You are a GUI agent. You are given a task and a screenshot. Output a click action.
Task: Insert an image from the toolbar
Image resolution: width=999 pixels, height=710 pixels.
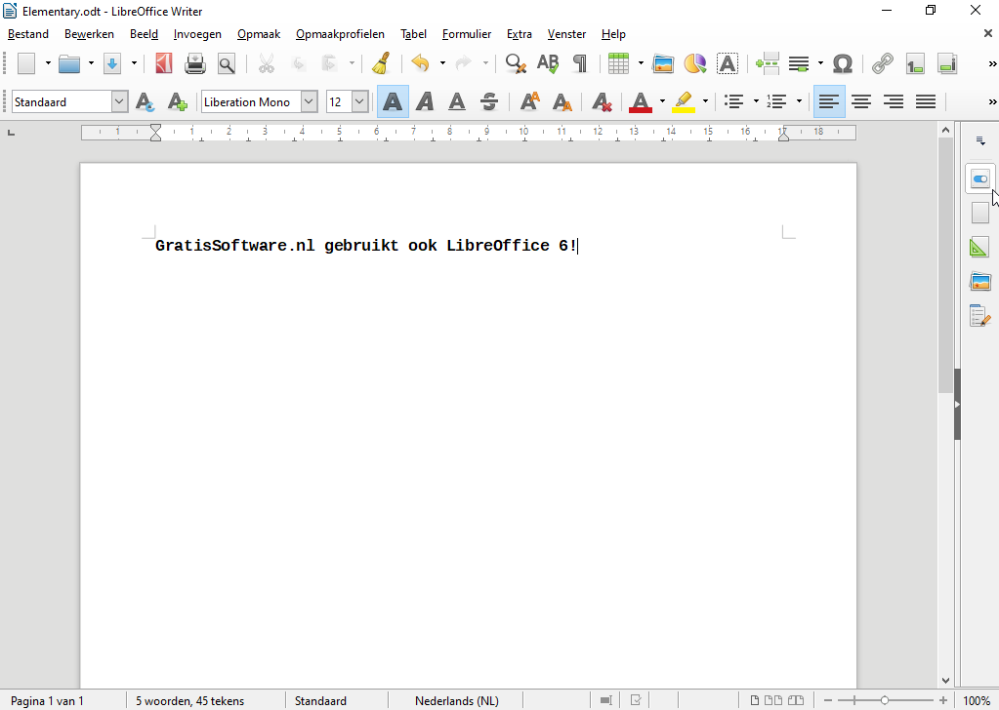pyautogui.click(x=663, y=64)
